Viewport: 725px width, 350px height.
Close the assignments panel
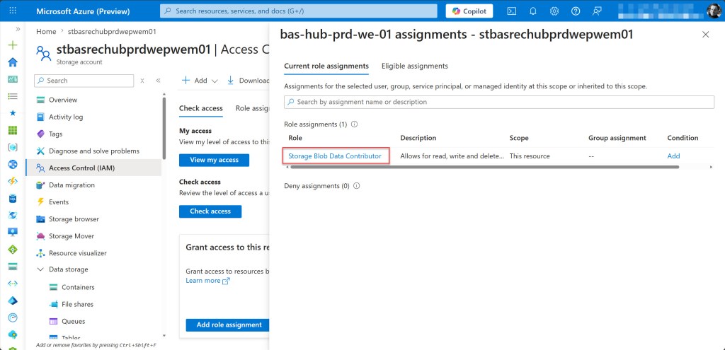click(705, 35)
